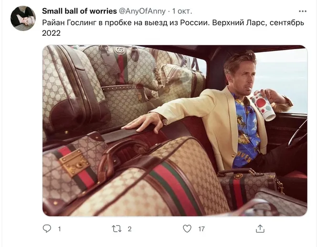Open the attached photo of the man in the car
This screenshot has width=318, height=247.
[175, 131]
